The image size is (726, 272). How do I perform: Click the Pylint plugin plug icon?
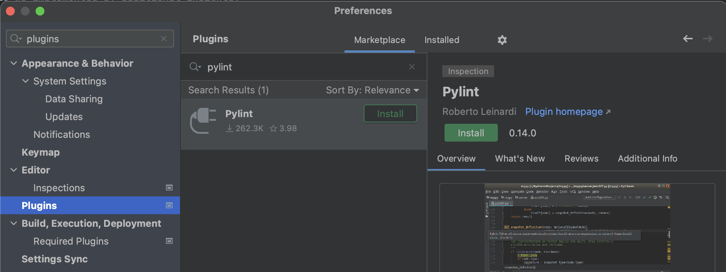click(203, 121)
